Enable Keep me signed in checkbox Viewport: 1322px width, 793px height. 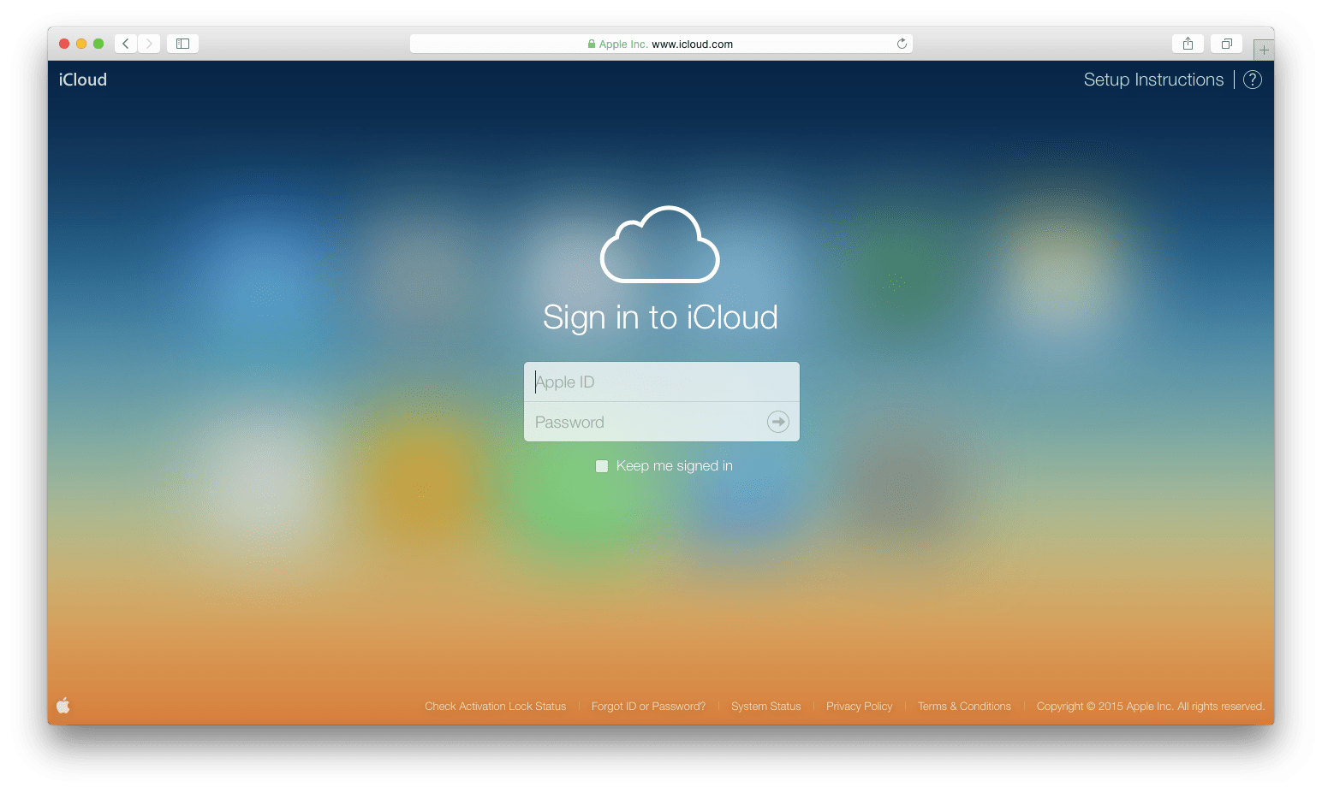coord(602,466)
